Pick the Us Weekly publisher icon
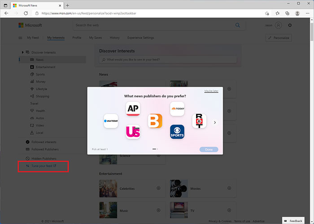 point(133,132)
